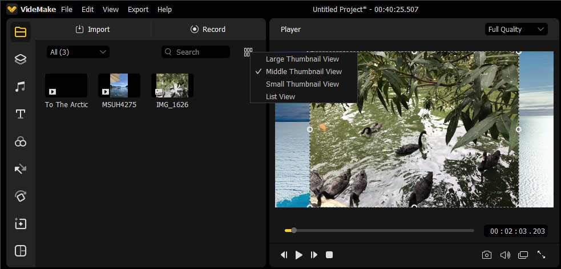This screenshot has height=269, width=561.
Task: Switch to List View option
Action: coord(280,96)
